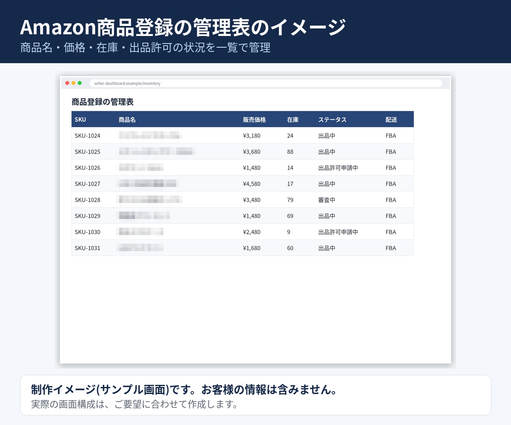Select the SKU-1026 cell
The image size is (511, 425).
tap(88, 168)
